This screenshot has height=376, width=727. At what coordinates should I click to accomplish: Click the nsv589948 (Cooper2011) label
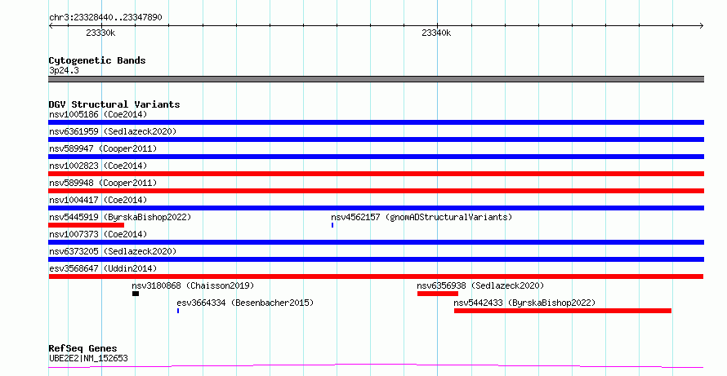click(x=103, y=183)
